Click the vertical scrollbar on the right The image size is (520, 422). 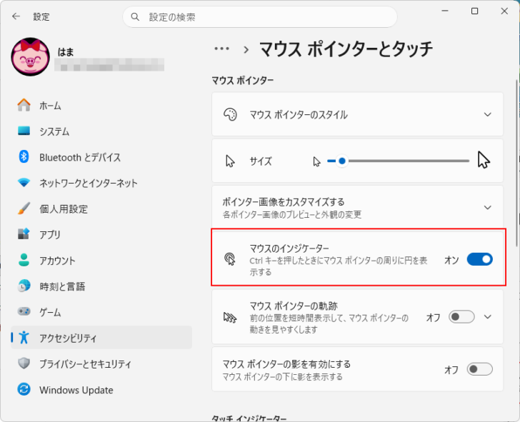516,163
